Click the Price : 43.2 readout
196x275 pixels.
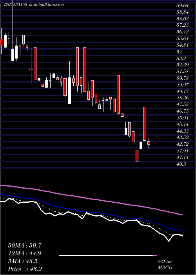25,269
